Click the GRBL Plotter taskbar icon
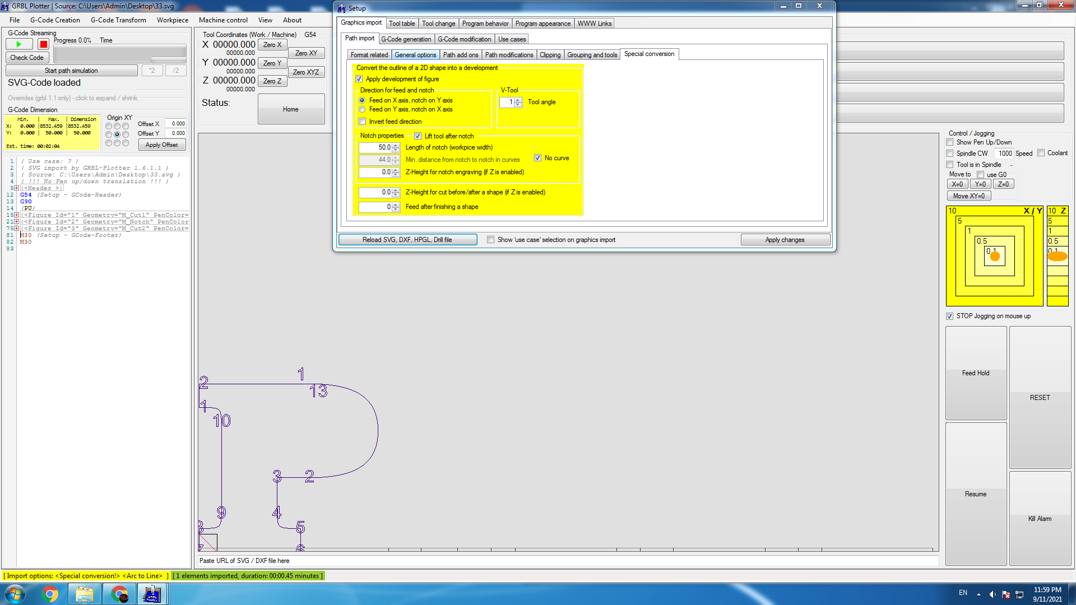 click(152, 594)
